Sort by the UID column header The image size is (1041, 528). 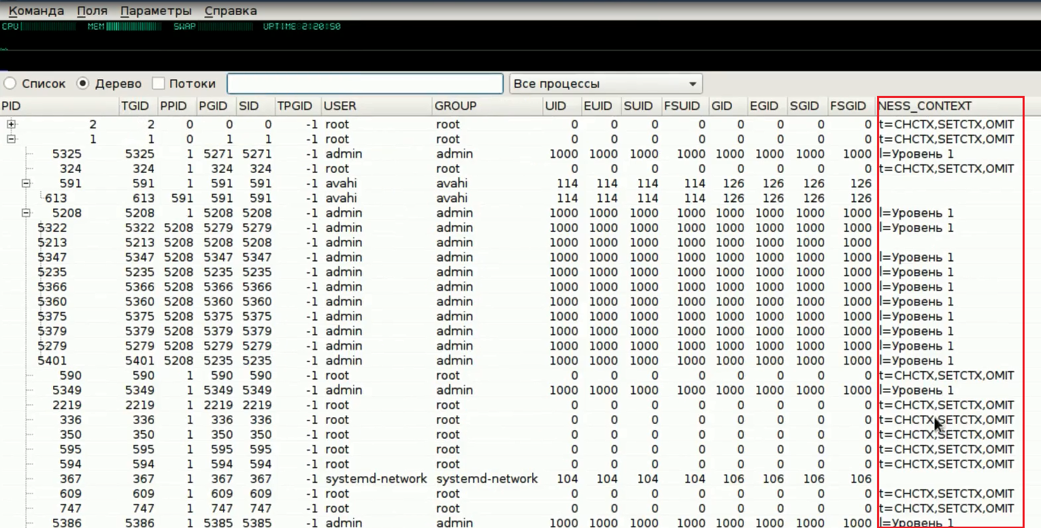[x=562, y=105]
